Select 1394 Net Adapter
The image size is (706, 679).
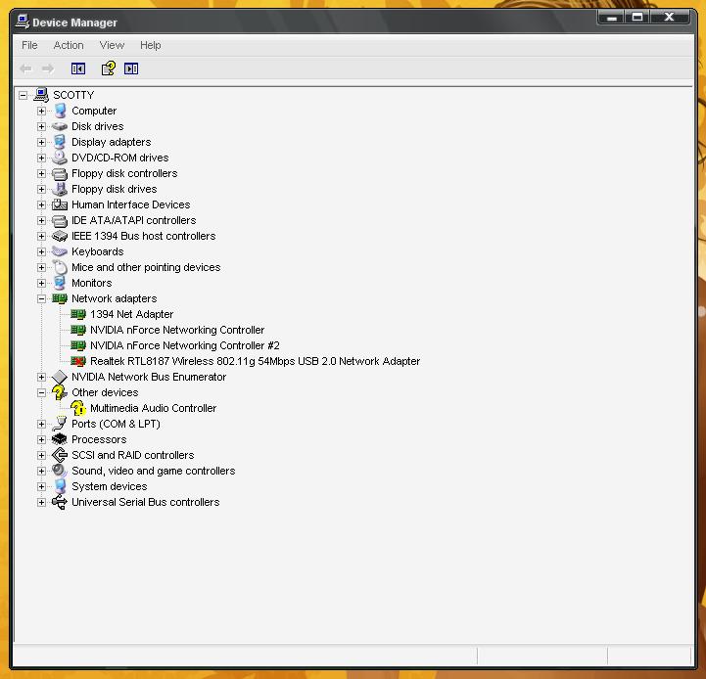click(x=131, y=314)
